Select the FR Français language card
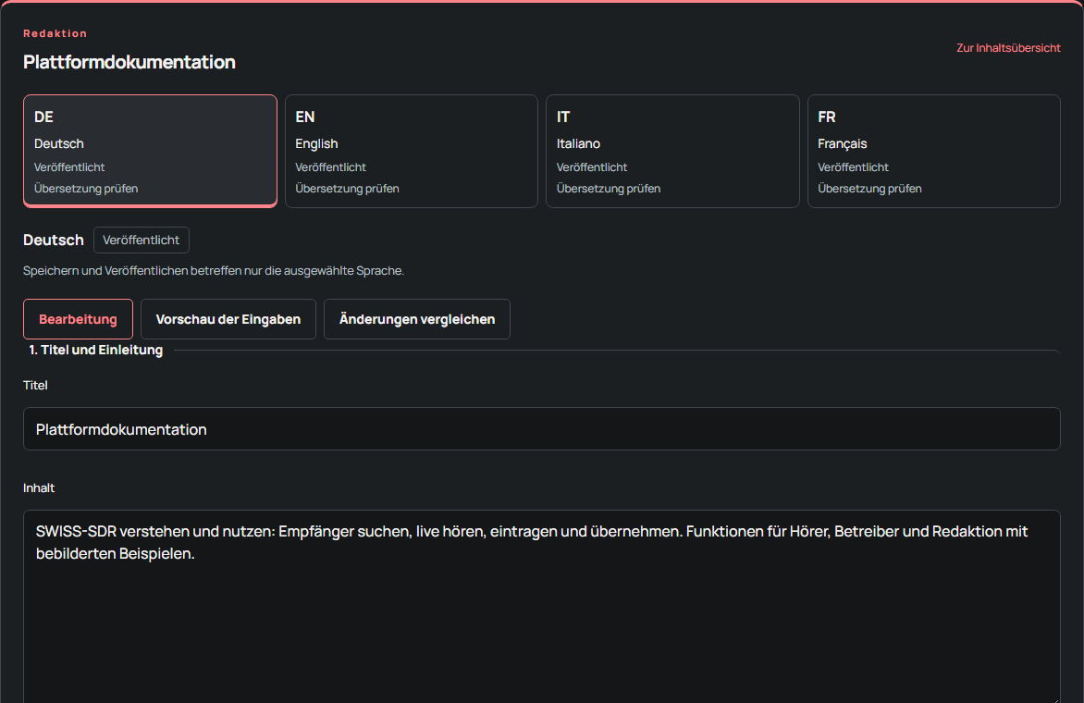Viewport: 1084px width, 703px height. [934, 151]
